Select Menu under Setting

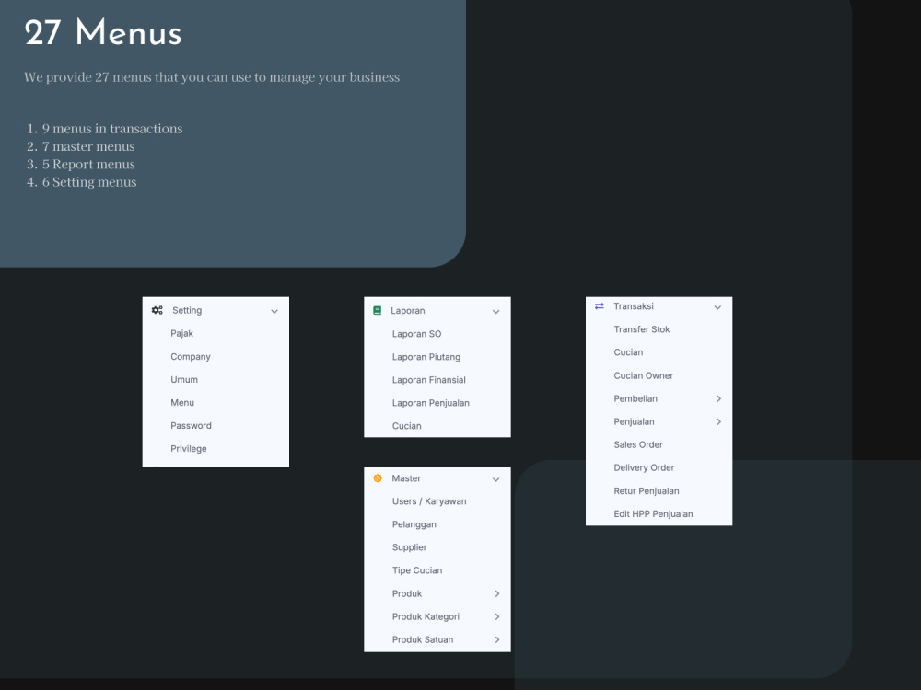pos(182,403)
